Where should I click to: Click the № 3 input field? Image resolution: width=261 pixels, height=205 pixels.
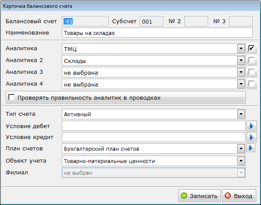coord(241,21)
